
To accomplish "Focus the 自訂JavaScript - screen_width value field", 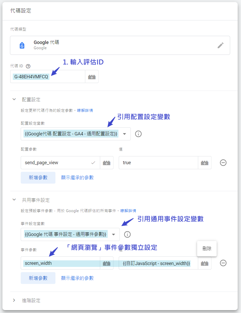I will coord(158,263).
